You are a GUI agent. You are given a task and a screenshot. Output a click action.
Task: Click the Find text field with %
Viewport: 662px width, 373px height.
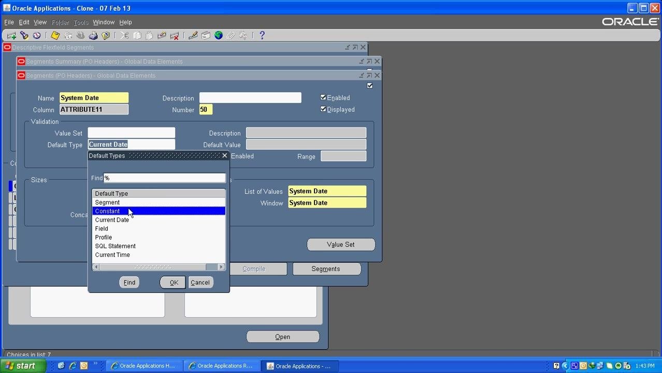(x=164, y=178)
